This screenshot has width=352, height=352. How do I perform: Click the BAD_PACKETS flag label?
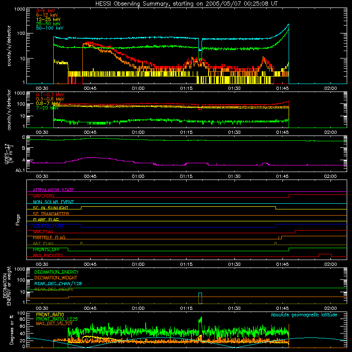[x=48, y=255]
